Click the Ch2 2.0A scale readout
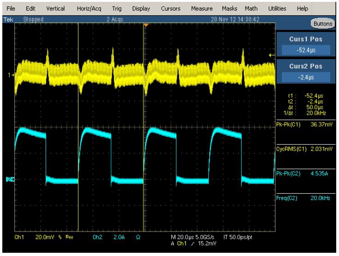 pos(109,237)
